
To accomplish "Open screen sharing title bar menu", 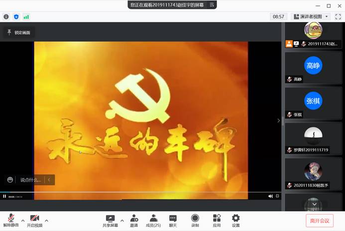I will pos(212,5).
